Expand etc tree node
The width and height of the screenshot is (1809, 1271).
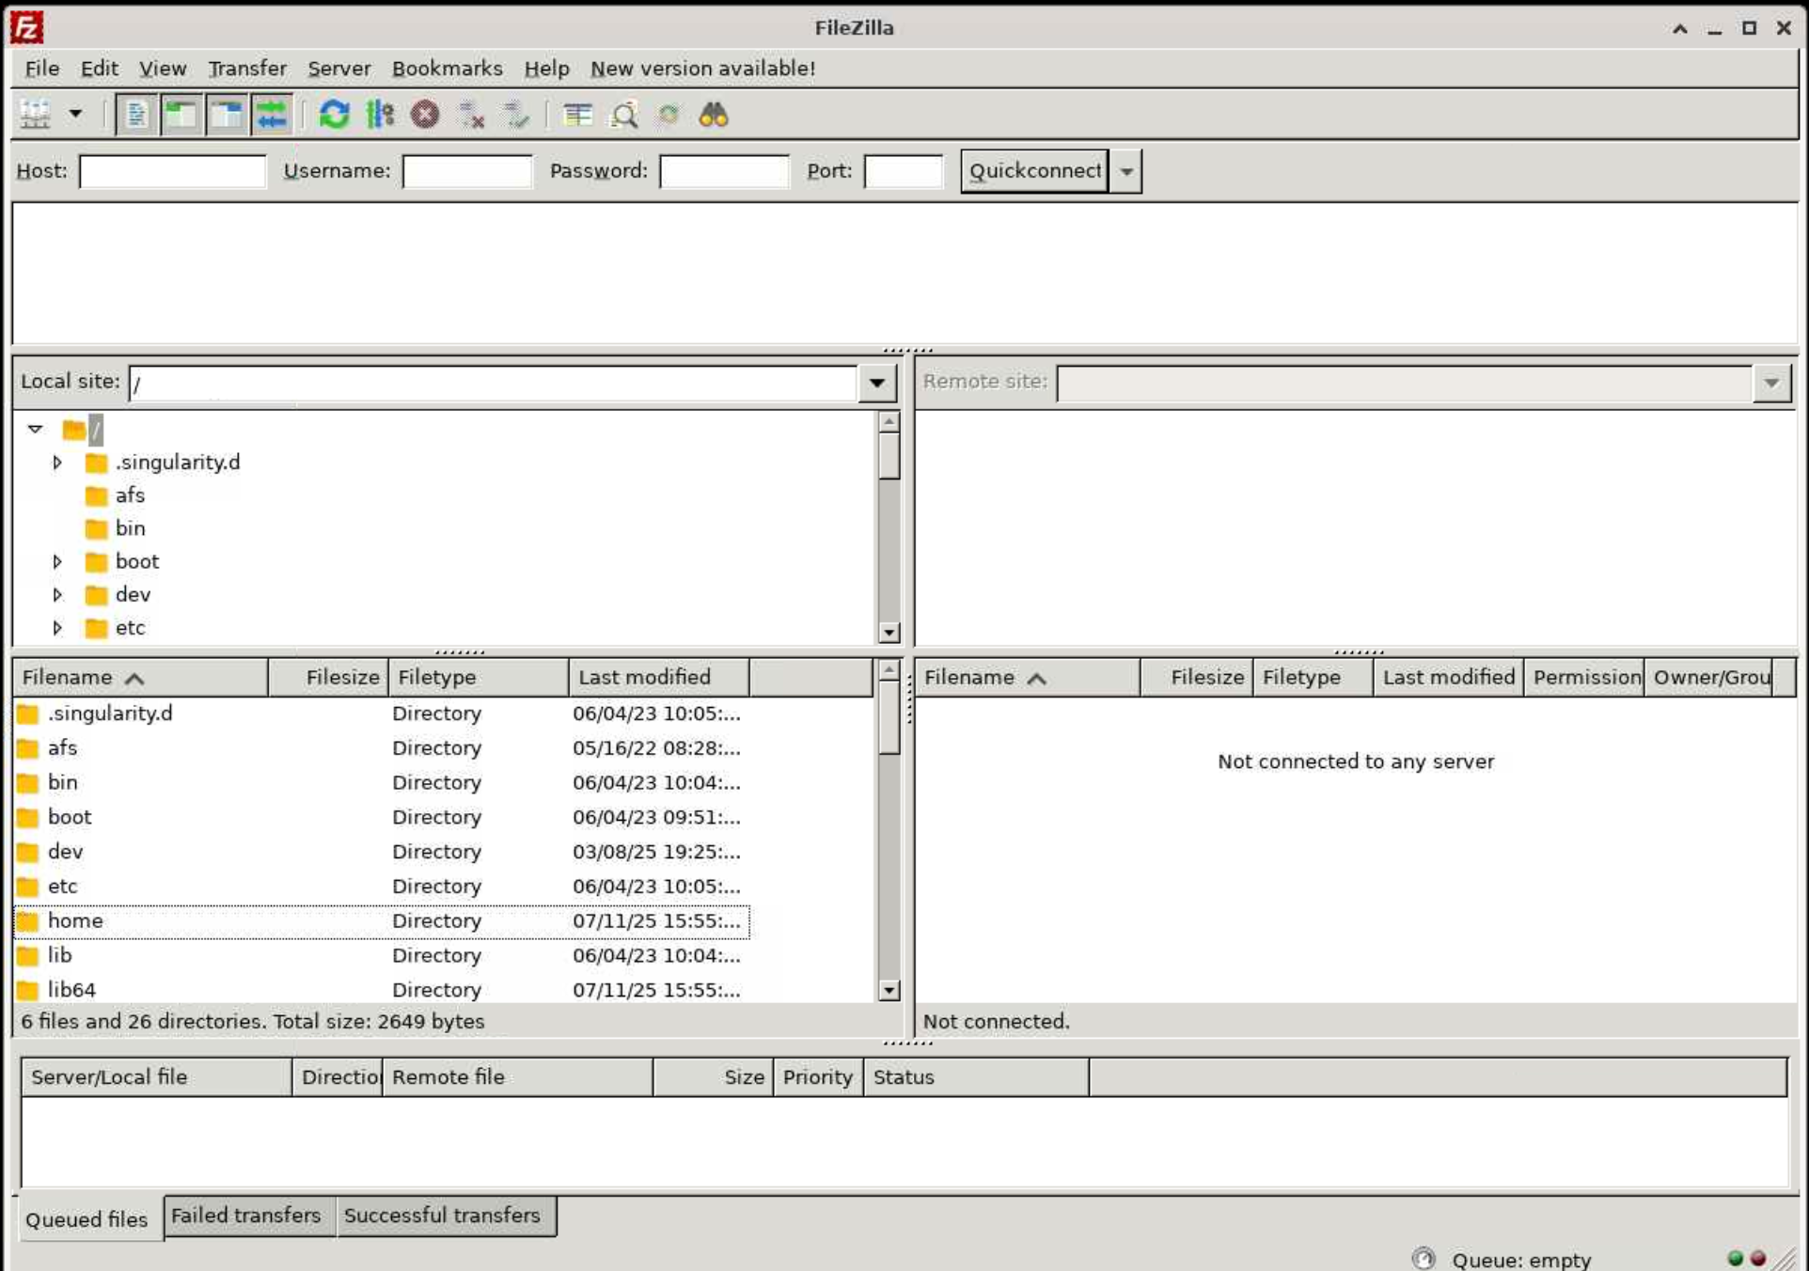pos(57,627)
